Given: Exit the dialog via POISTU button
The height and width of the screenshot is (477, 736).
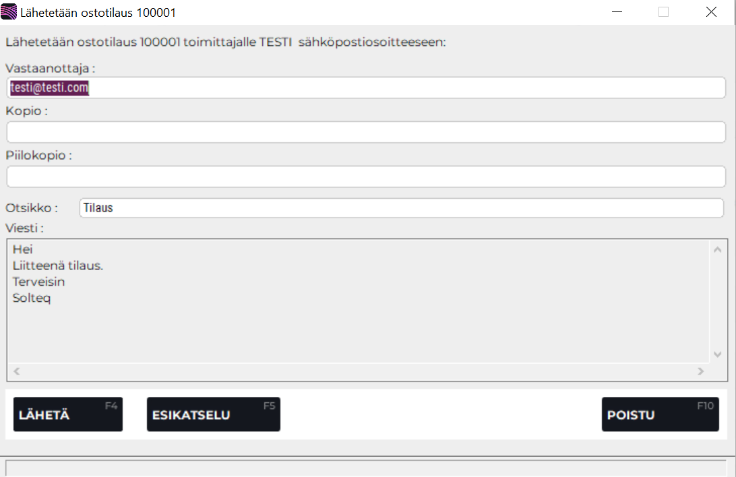Looking at the screenshot, I should [661, 414].
